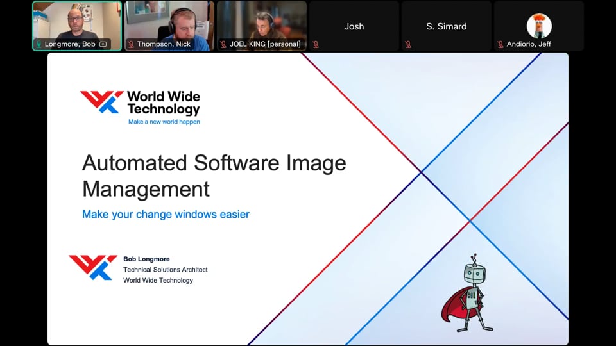
Task: Select Josh's participant tile
Action: coord(354,26)
